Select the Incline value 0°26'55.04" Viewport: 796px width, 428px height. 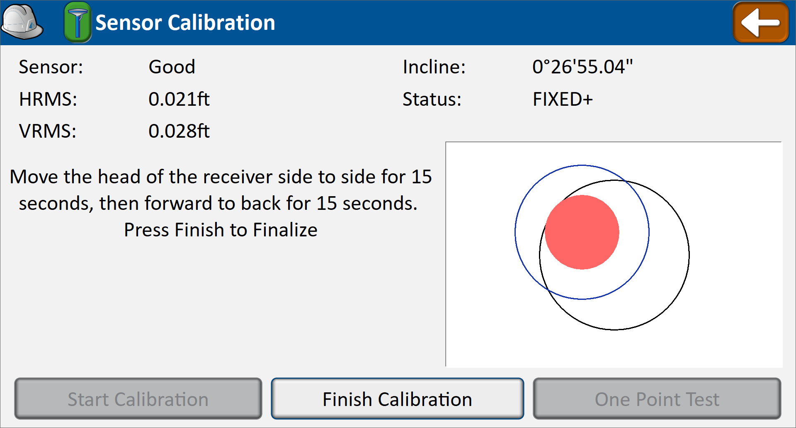coord(582,67)
